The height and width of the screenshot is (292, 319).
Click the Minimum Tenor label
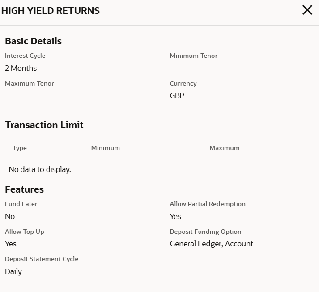point(193,56)
